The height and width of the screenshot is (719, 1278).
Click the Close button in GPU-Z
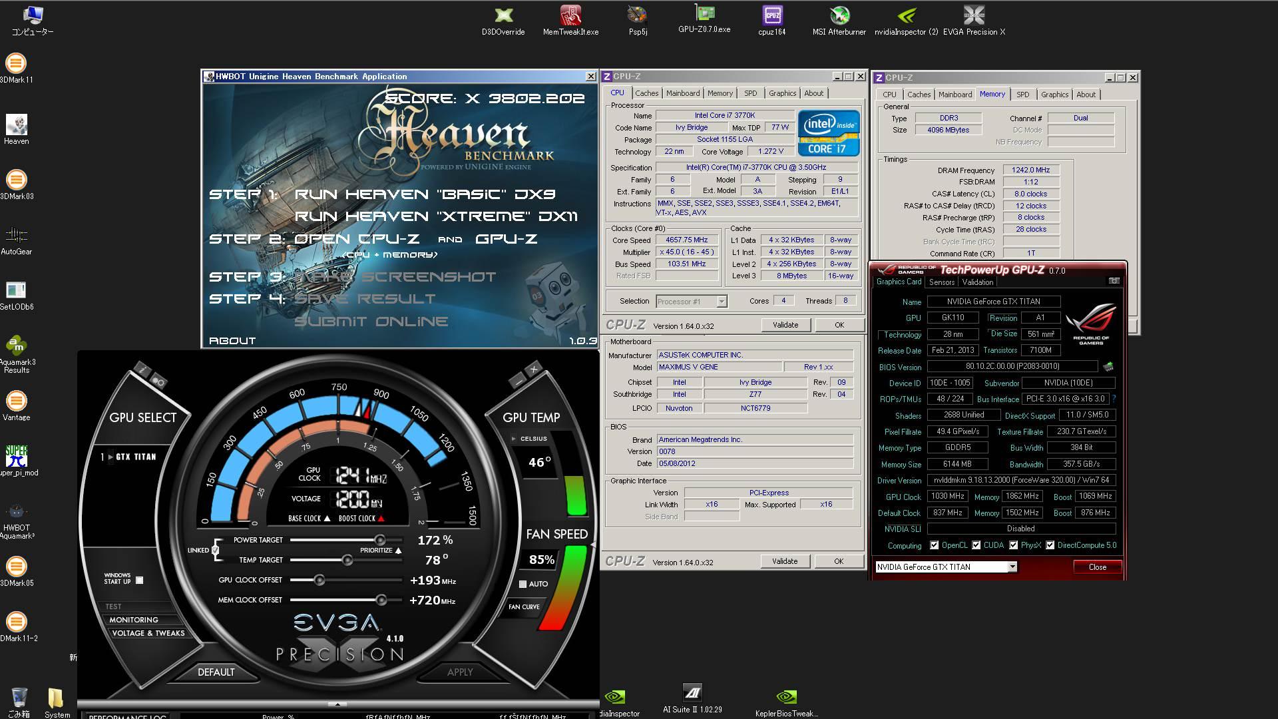tap(1098, 567)
